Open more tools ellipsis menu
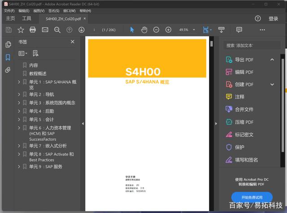Image resolution: width=287 pixels, height=213 pixels. (262, 30)
